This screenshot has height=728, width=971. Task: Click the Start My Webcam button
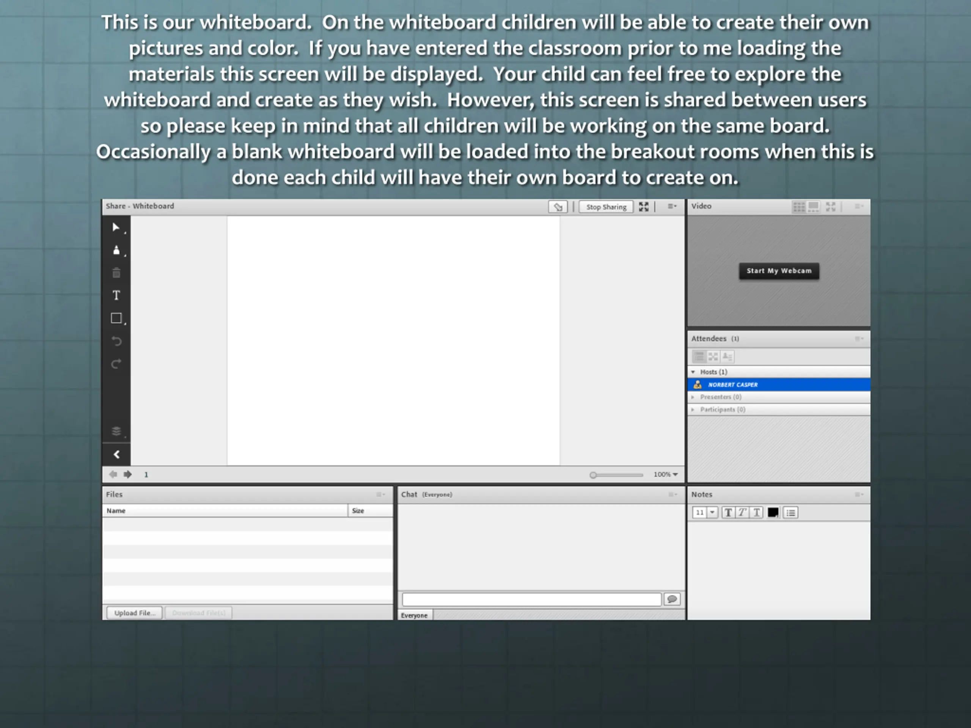(779, 271)
